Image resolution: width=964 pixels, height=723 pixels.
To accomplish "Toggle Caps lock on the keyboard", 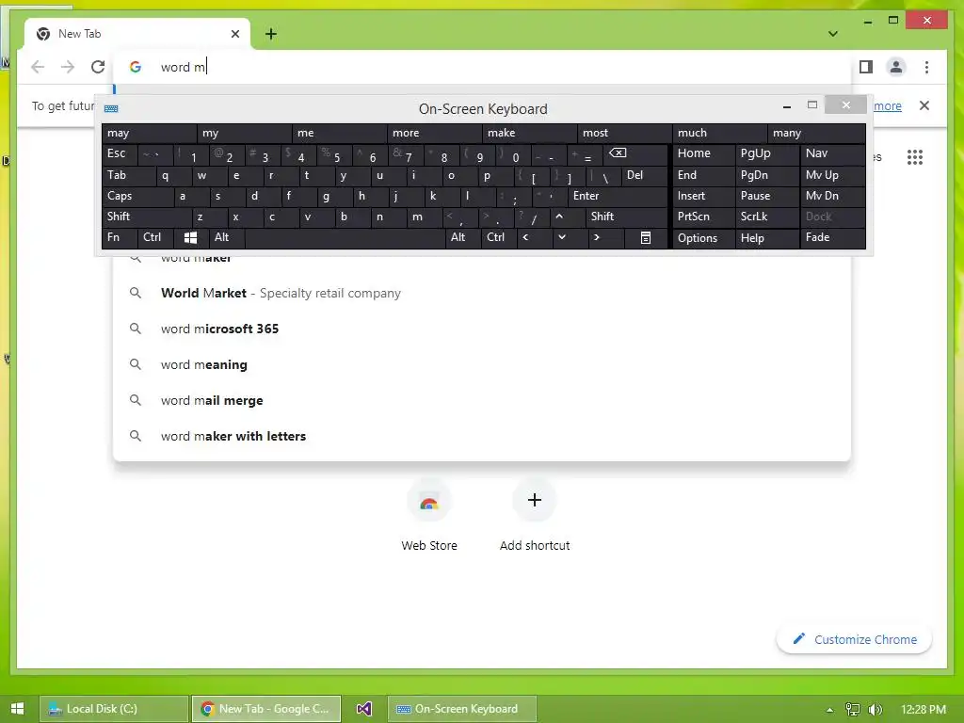I will click(x=137, y=196).
